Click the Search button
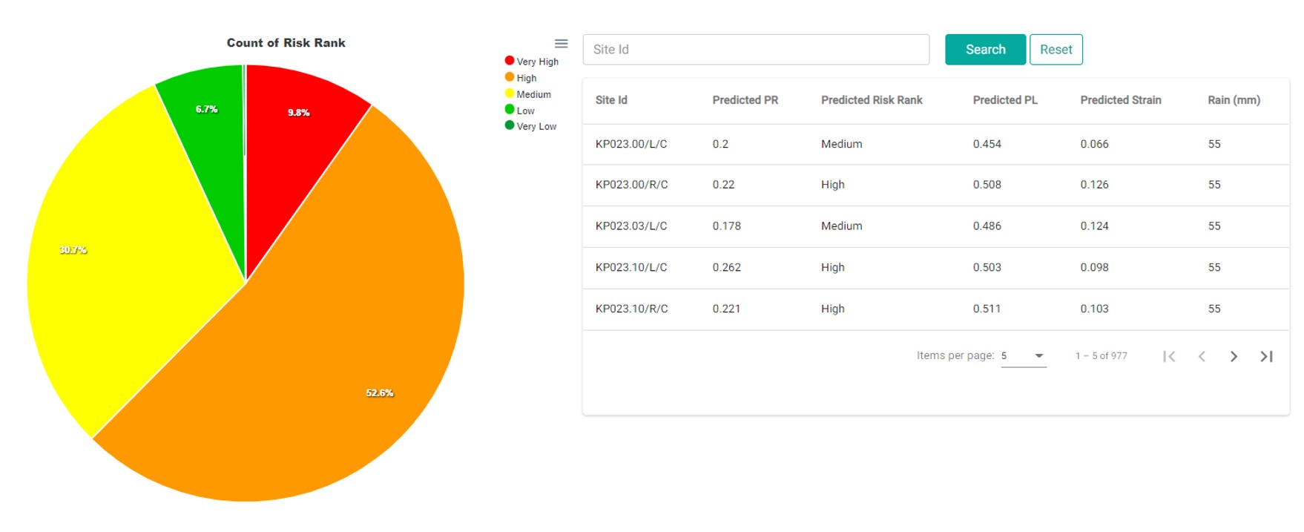Viewport: 1304px width, 532px height. (x=985, y=50)
